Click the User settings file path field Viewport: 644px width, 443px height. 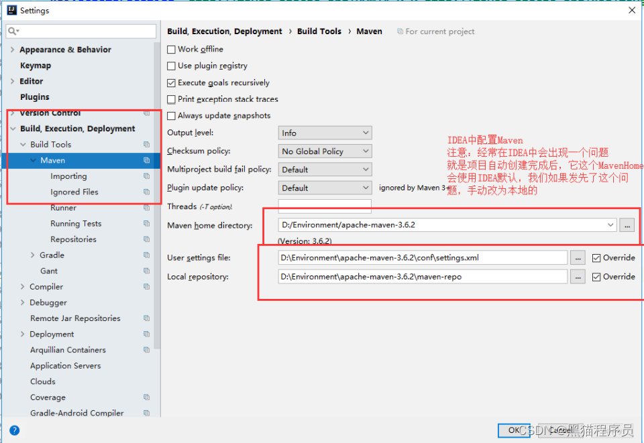pyautogui.click(x=423, y=258)
